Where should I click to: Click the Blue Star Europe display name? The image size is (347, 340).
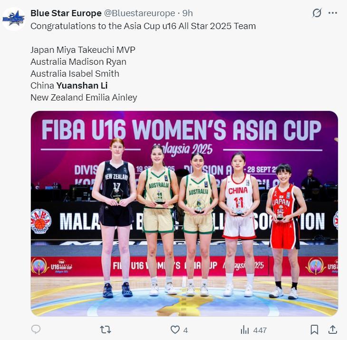click(x=66, y=13)
